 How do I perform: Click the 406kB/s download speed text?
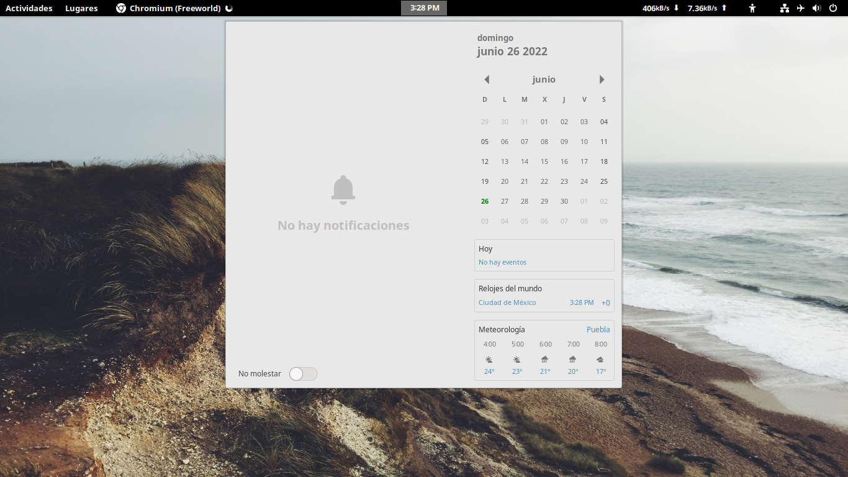[x=657, y=8]
